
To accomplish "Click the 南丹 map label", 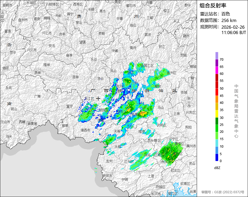I will pos(133,48).
